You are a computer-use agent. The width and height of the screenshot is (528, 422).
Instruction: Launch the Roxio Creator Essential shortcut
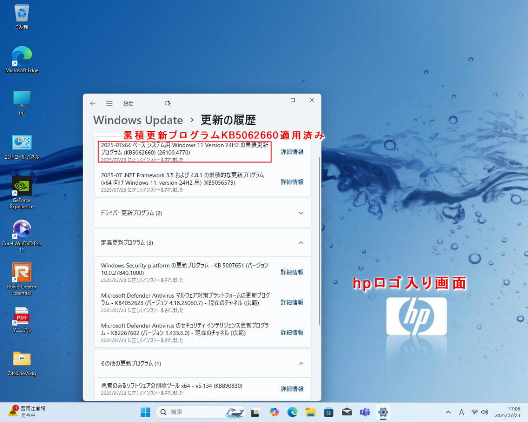(x=22, y=279)
